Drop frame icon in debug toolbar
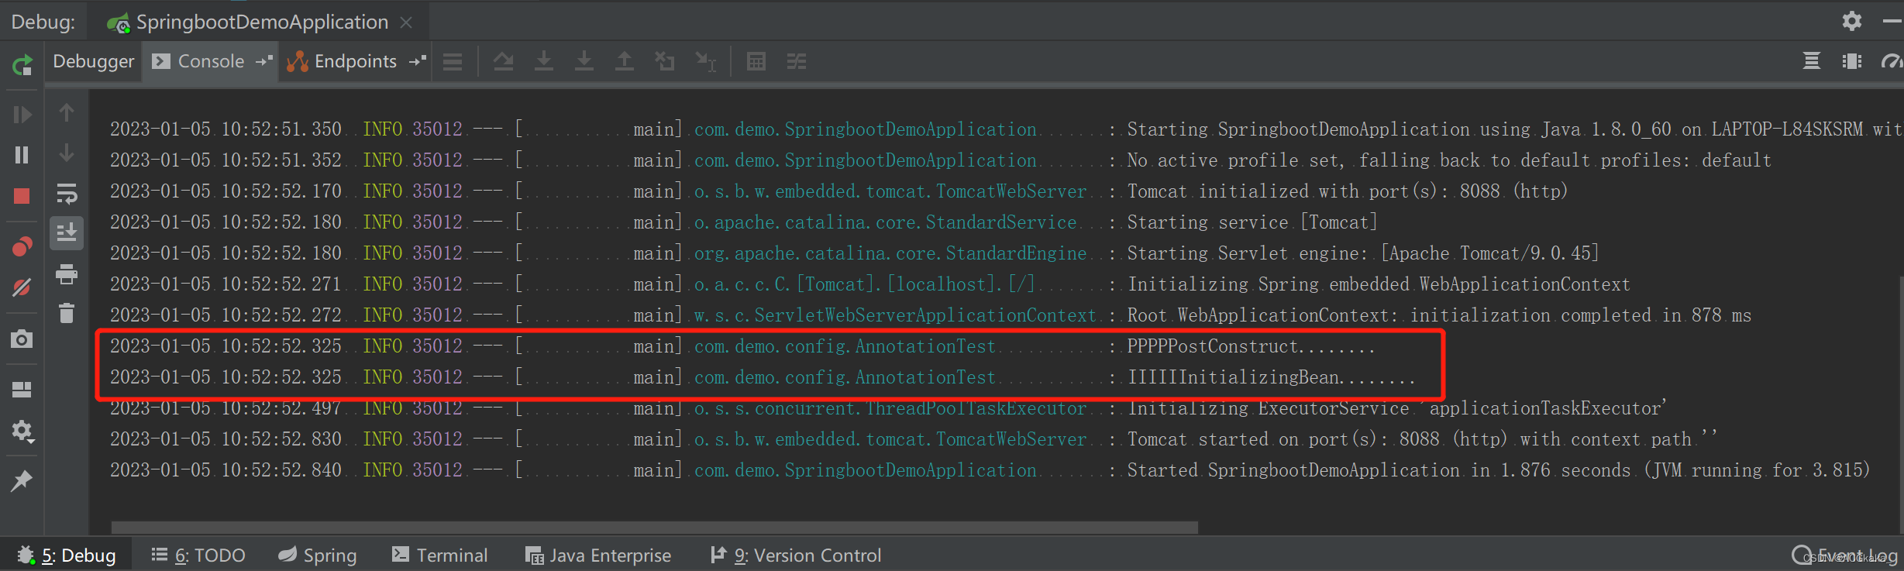This screenshot has width=1904, height=571. [x=665, y=61]
